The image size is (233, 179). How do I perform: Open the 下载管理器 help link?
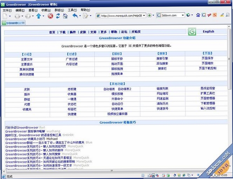pos(208,103)
